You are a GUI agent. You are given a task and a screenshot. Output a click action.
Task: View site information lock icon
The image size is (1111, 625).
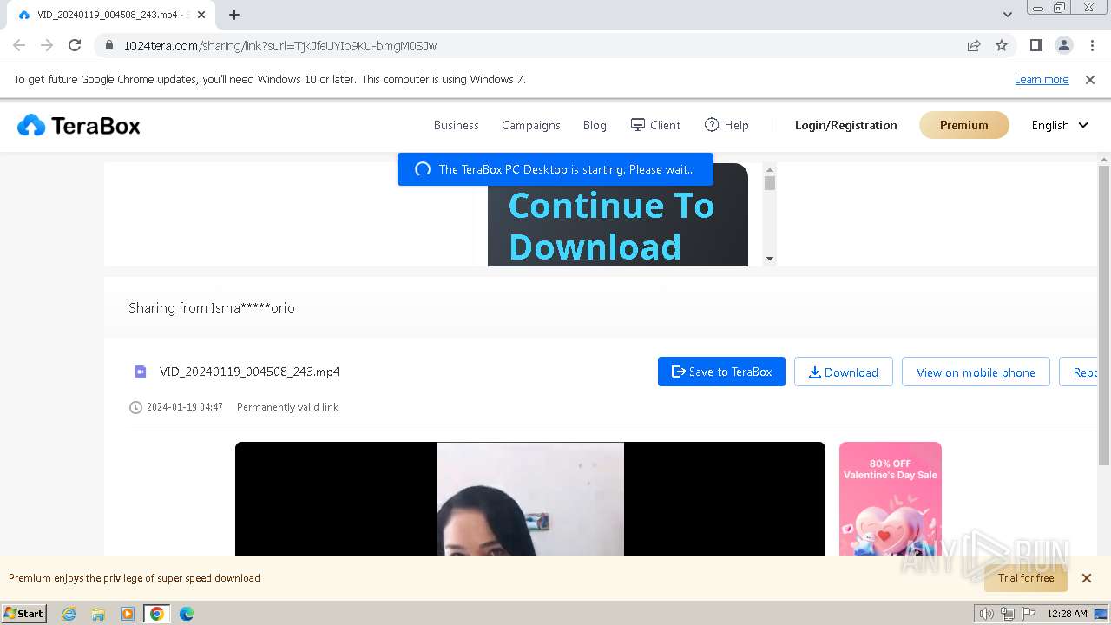pyautogui.click(x=109, y=46)
